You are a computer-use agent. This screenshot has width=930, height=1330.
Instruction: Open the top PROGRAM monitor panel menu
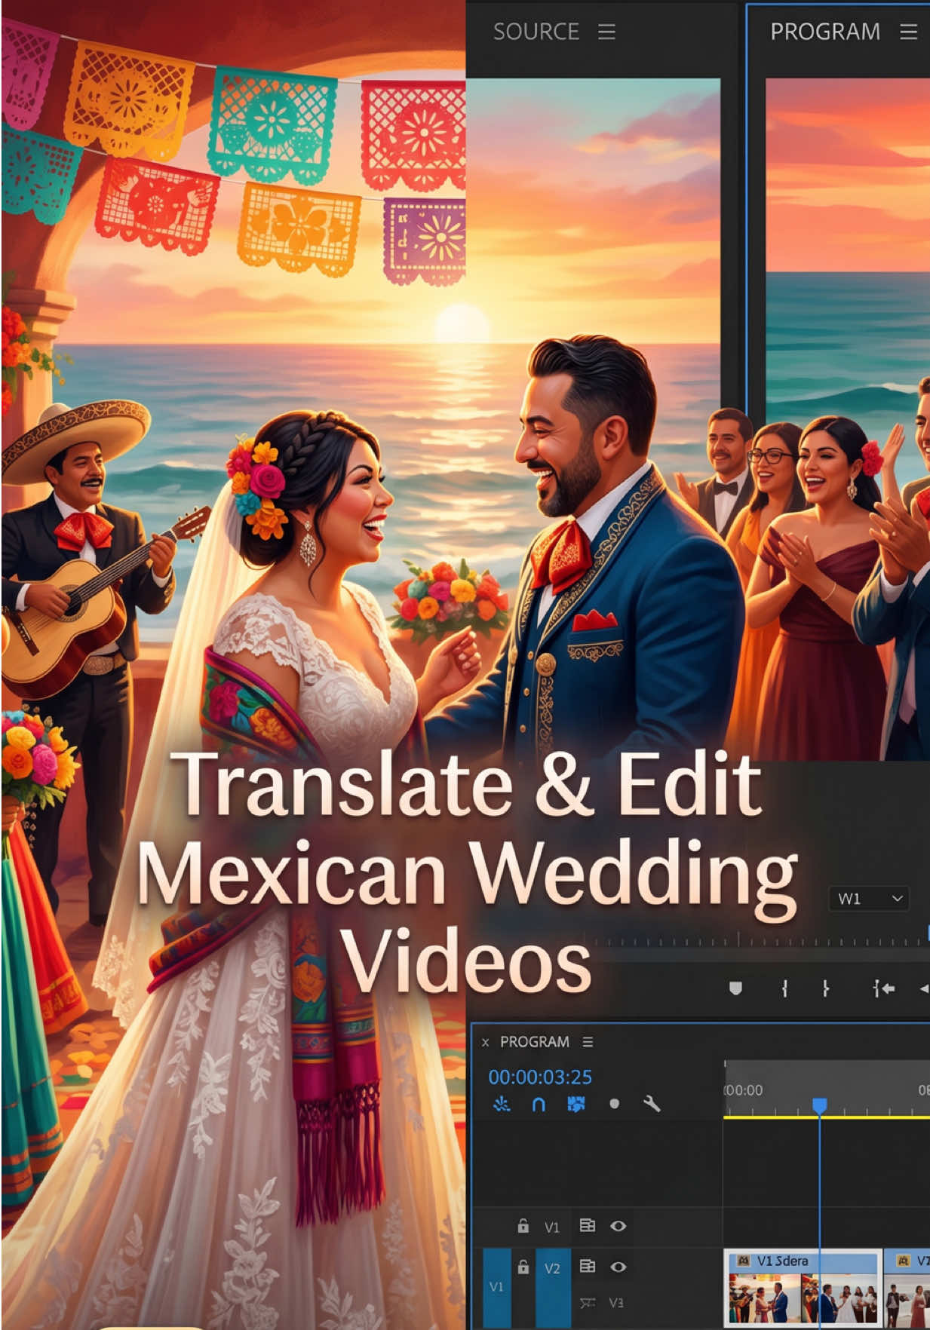coord(908,32)
